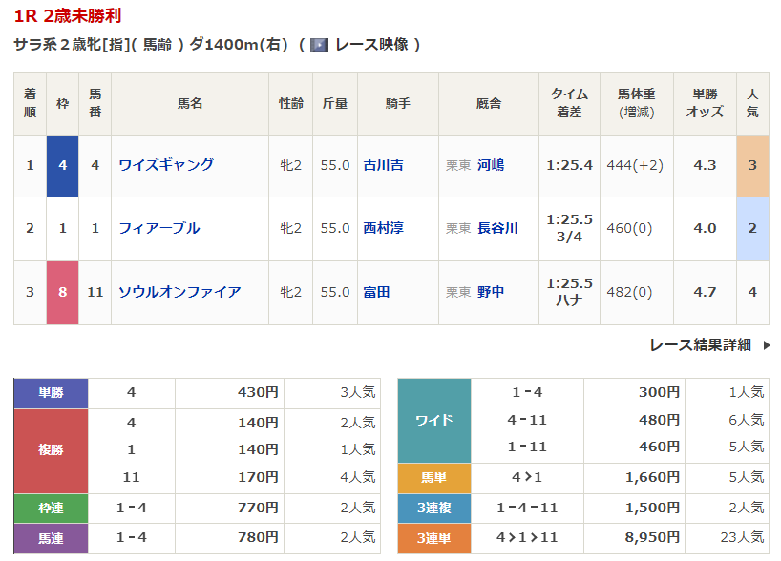Click the arrow beside レース結果詳細

[x=766, y=345]
